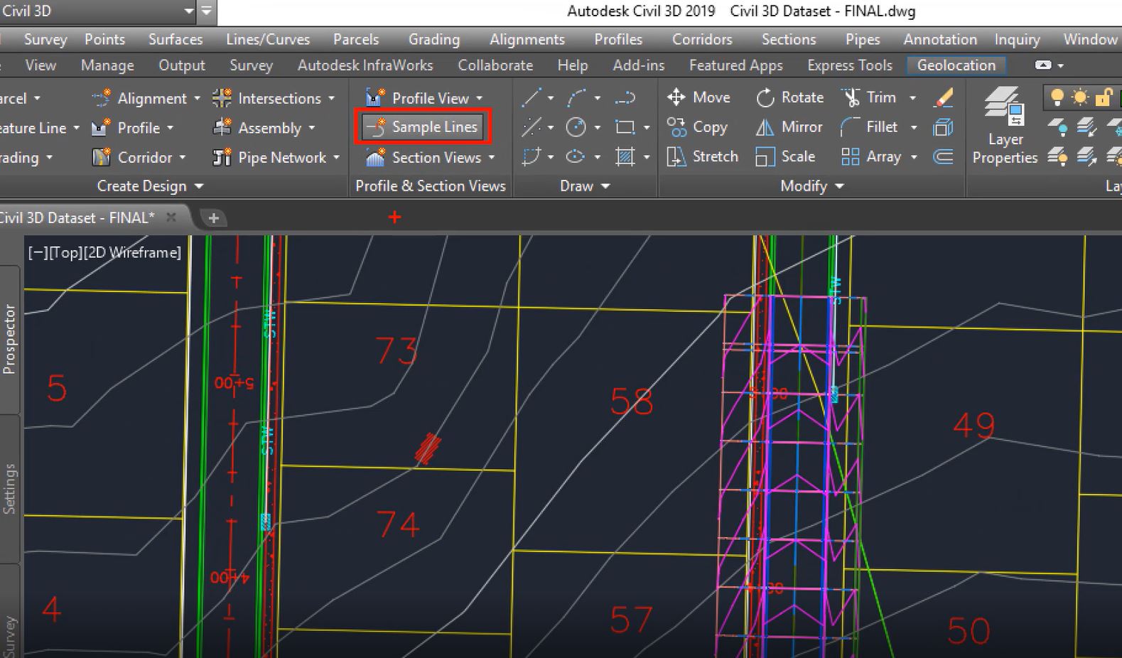Select the Offset tool in Modify
1122x658 pixels.
point(943,156)
